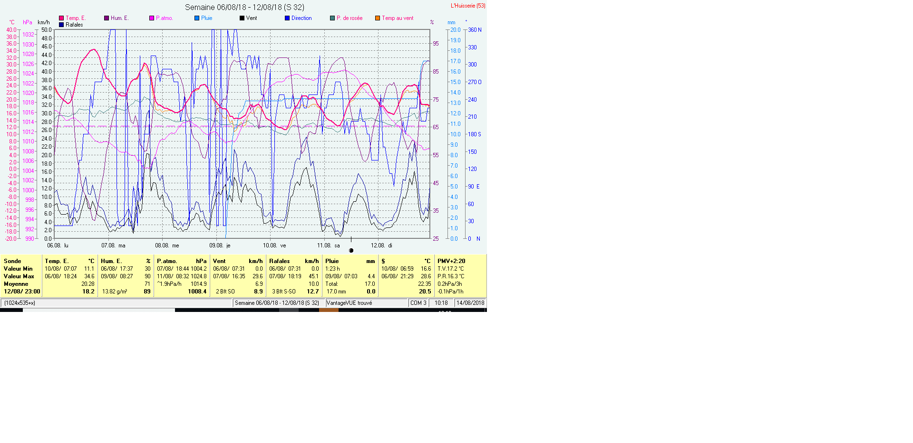913x443 pixels.
Task: Click the station name L'Huisserie (53)
Action: coord(468,6)
